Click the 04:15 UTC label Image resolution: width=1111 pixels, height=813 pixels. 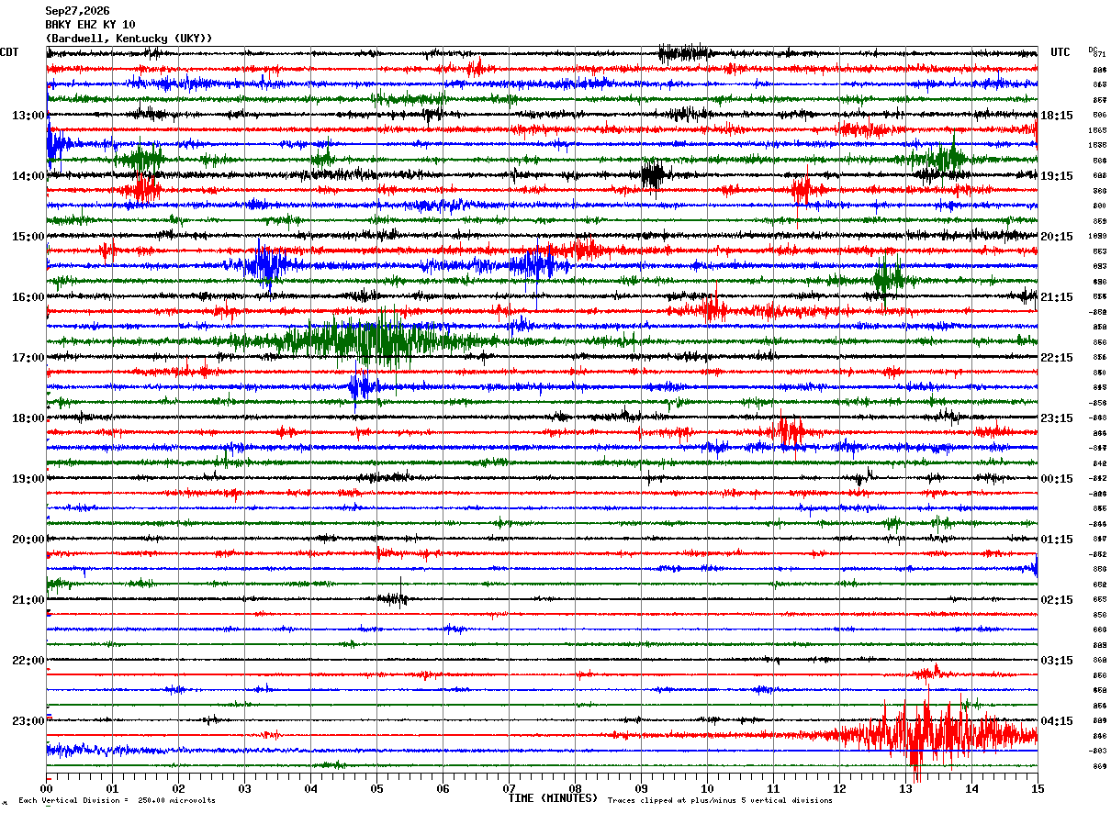pyautogui.click(x=1057, y=721)
